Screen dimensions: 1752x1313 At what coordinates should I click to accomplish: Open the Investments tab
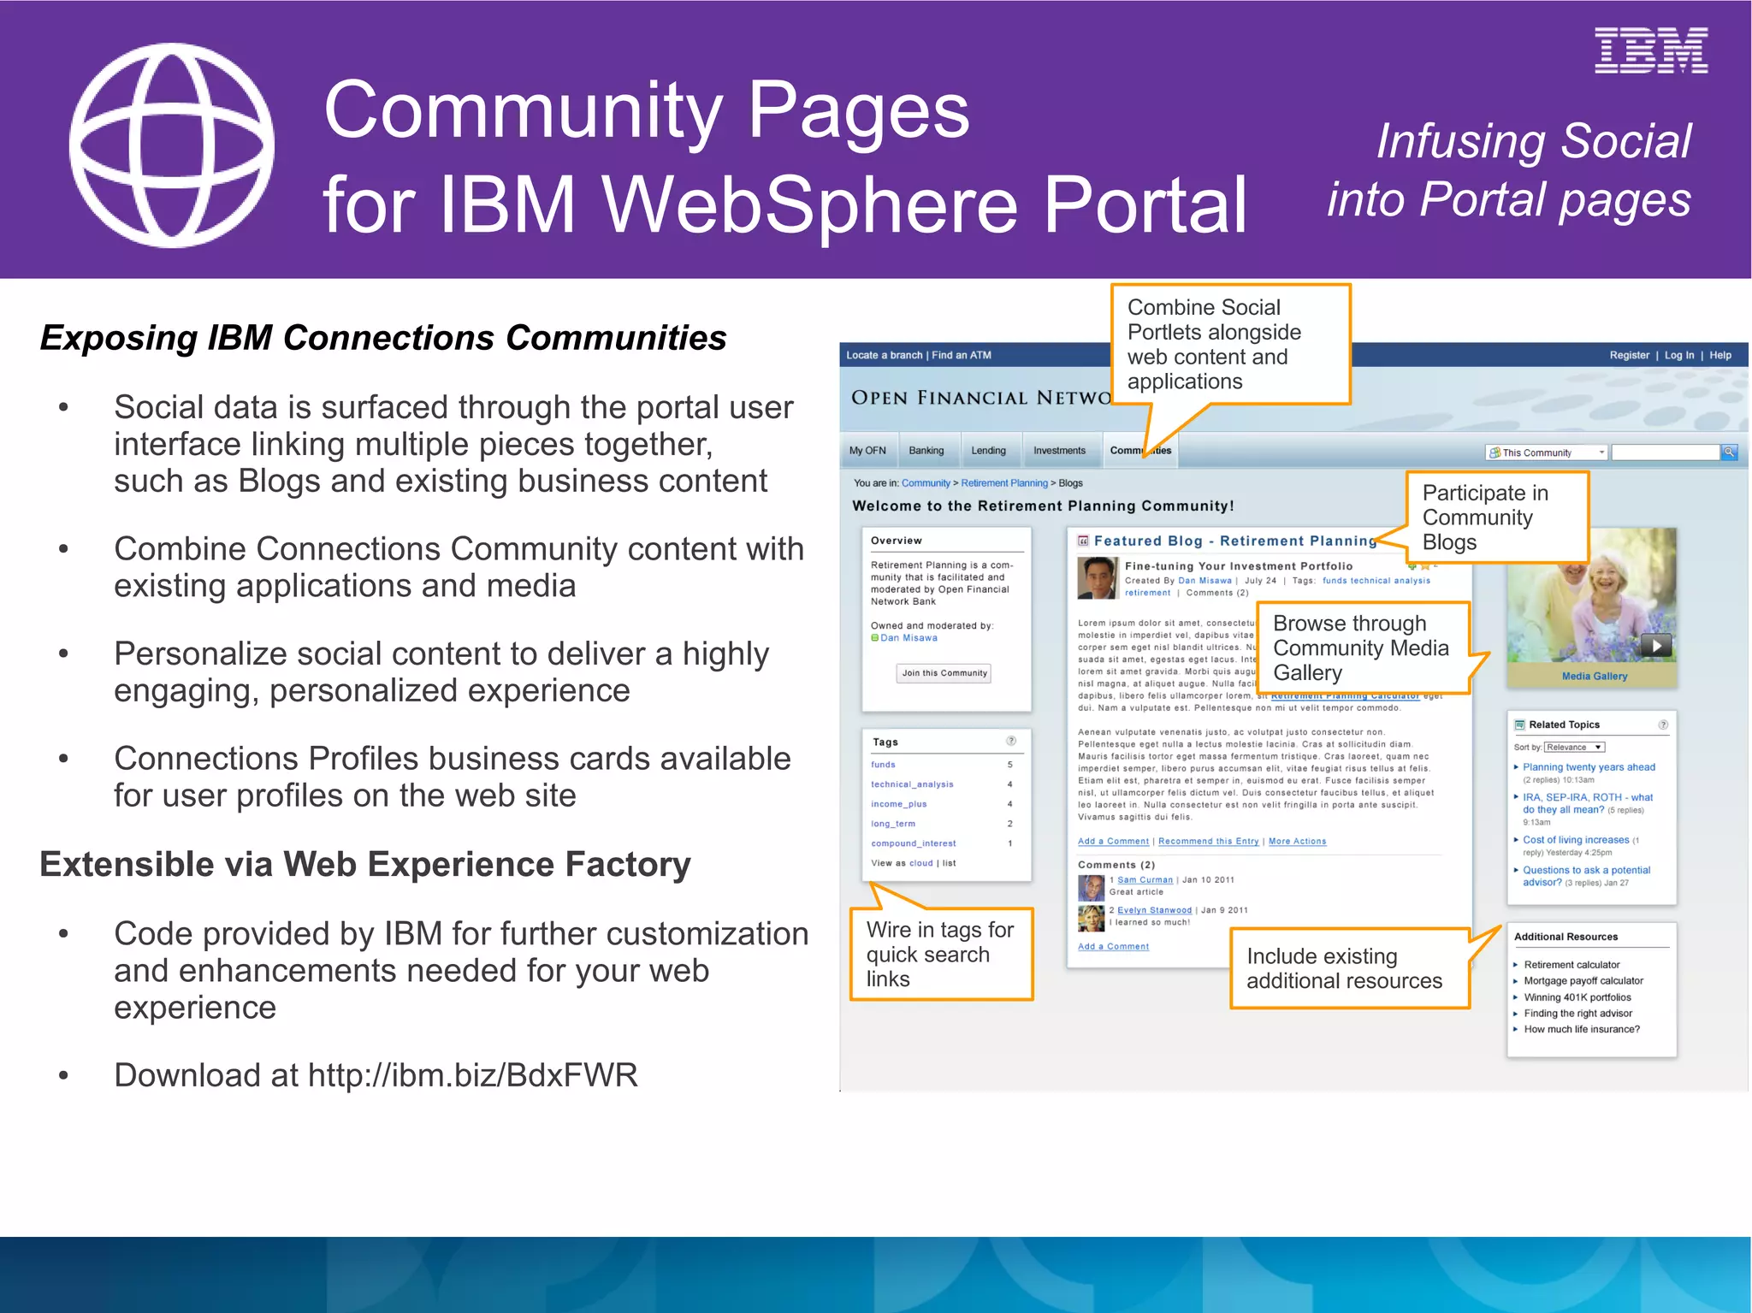coord(1059,451)
